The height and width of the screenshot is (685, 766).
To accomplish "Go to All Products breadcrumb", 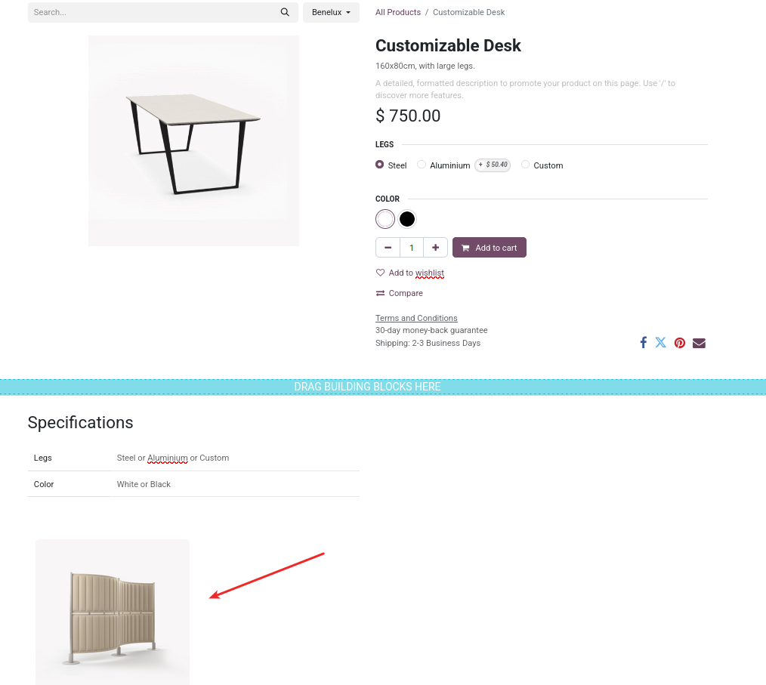I will (398, 12).
